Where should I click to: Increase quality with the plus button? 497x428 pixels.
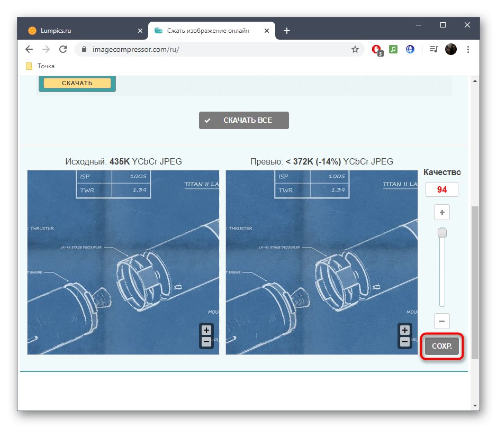coord(442,212)
